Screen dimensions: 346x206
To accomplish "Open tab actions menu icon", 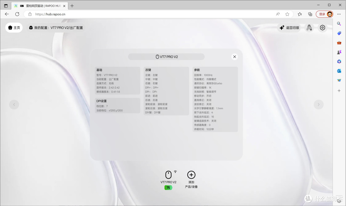I will point(6,6).
